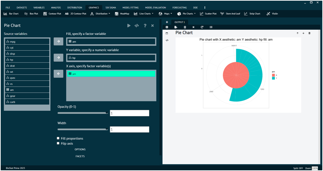The width and height of the screenshot is (323, 171).
Task: Select the OUTPUT 1 tab
Action: point(180,22)
